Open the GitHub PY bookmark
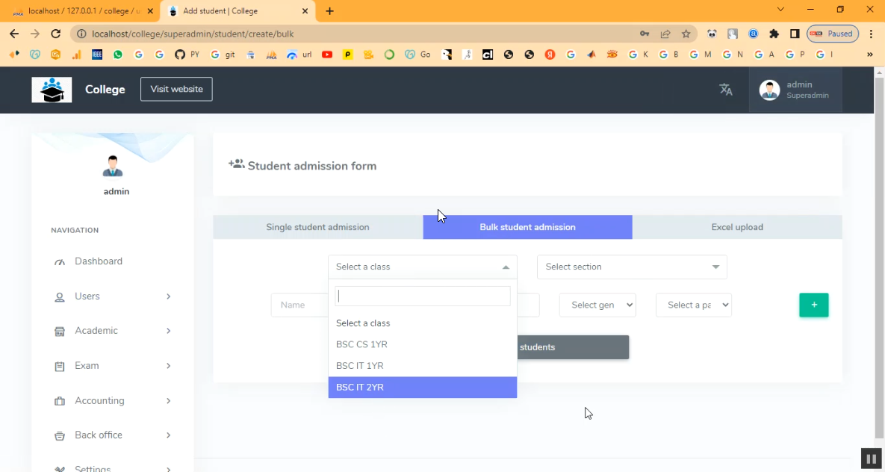885x472 pixels. [x=187, y=55]
